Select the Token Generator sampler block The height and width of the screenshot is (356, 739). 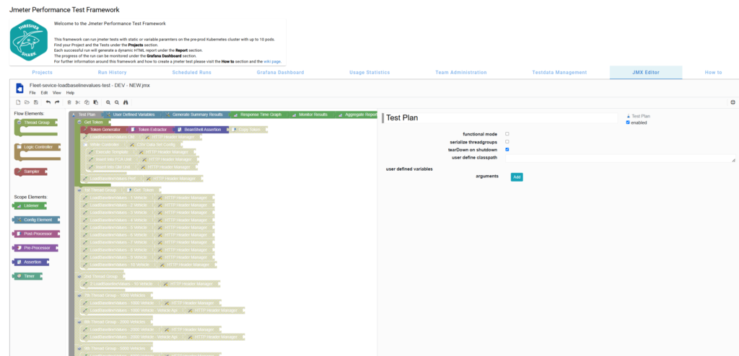tap(104, 130)
